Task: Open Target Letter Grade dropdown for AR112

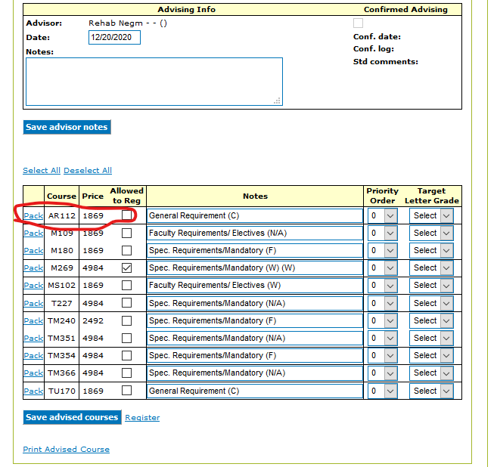Action: 431,215
